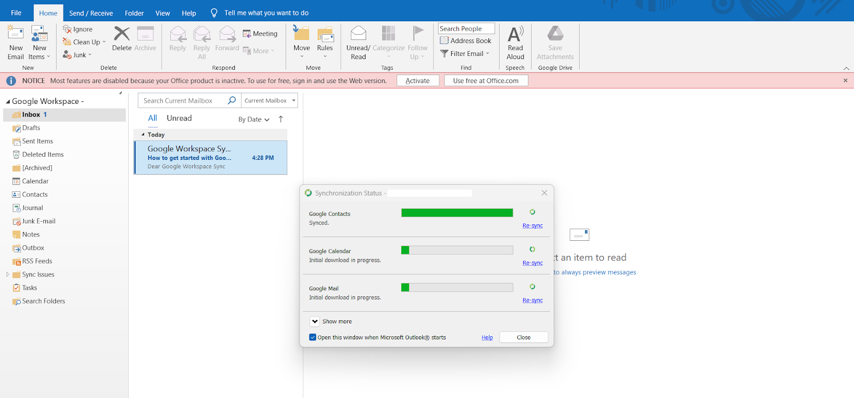Viewport: 854px width, 398px height.
Task: Open the By Date sort dropdown
Action: point(254,119)
